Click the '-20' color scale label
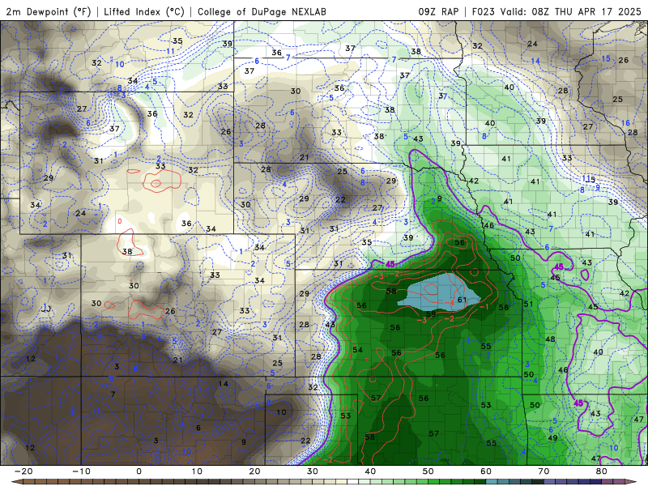This screenshot has width=648, height=486. 23,471
